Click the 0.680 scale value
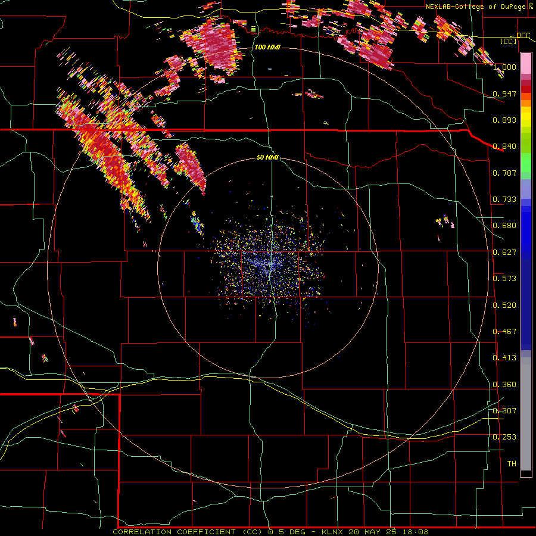Viewport: 536px width, 536px height. click(x=504, y=226)
